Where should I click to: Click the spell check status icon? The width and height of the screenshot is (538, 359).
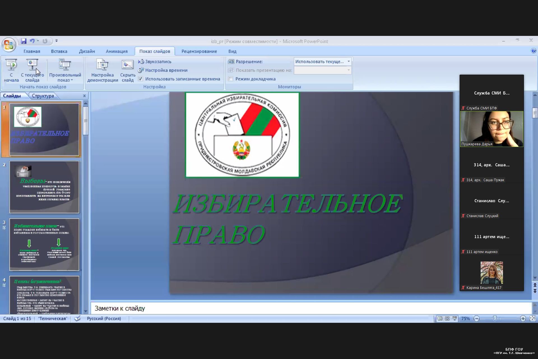point(77,319)
